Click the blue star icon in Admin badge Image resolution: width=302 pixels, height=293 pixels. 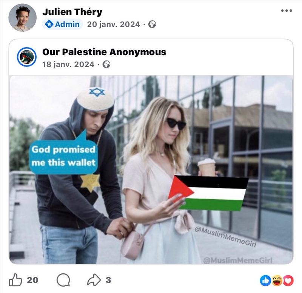click(x=49, y=24)
